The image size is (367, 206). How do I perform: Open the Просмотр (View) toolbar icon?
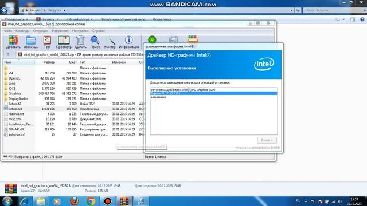coord(64,42)
